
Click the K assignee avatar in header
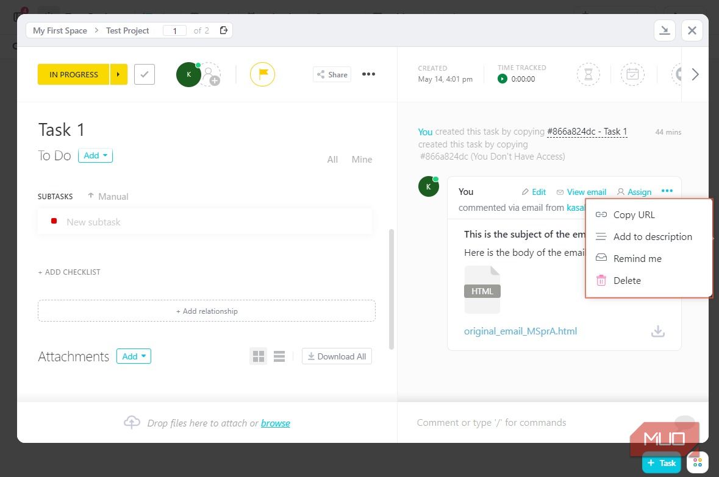(188, 74)
